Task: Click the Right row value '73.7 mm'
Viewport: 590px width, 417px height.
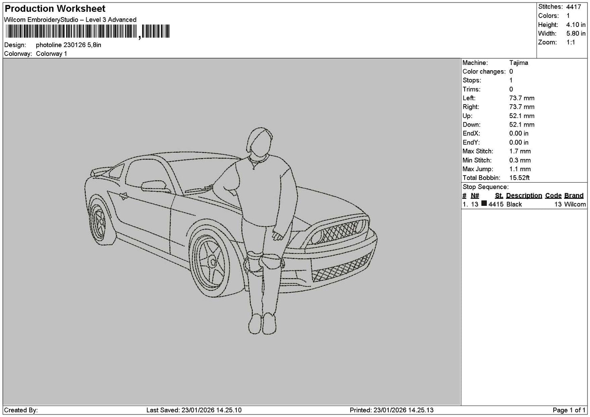Action: (x=522, y=107)
